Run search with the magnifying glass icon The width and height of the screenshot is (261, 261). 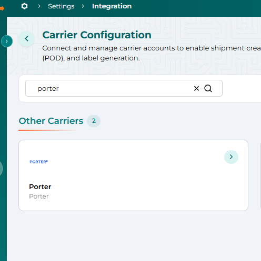(x=208, y=88)
